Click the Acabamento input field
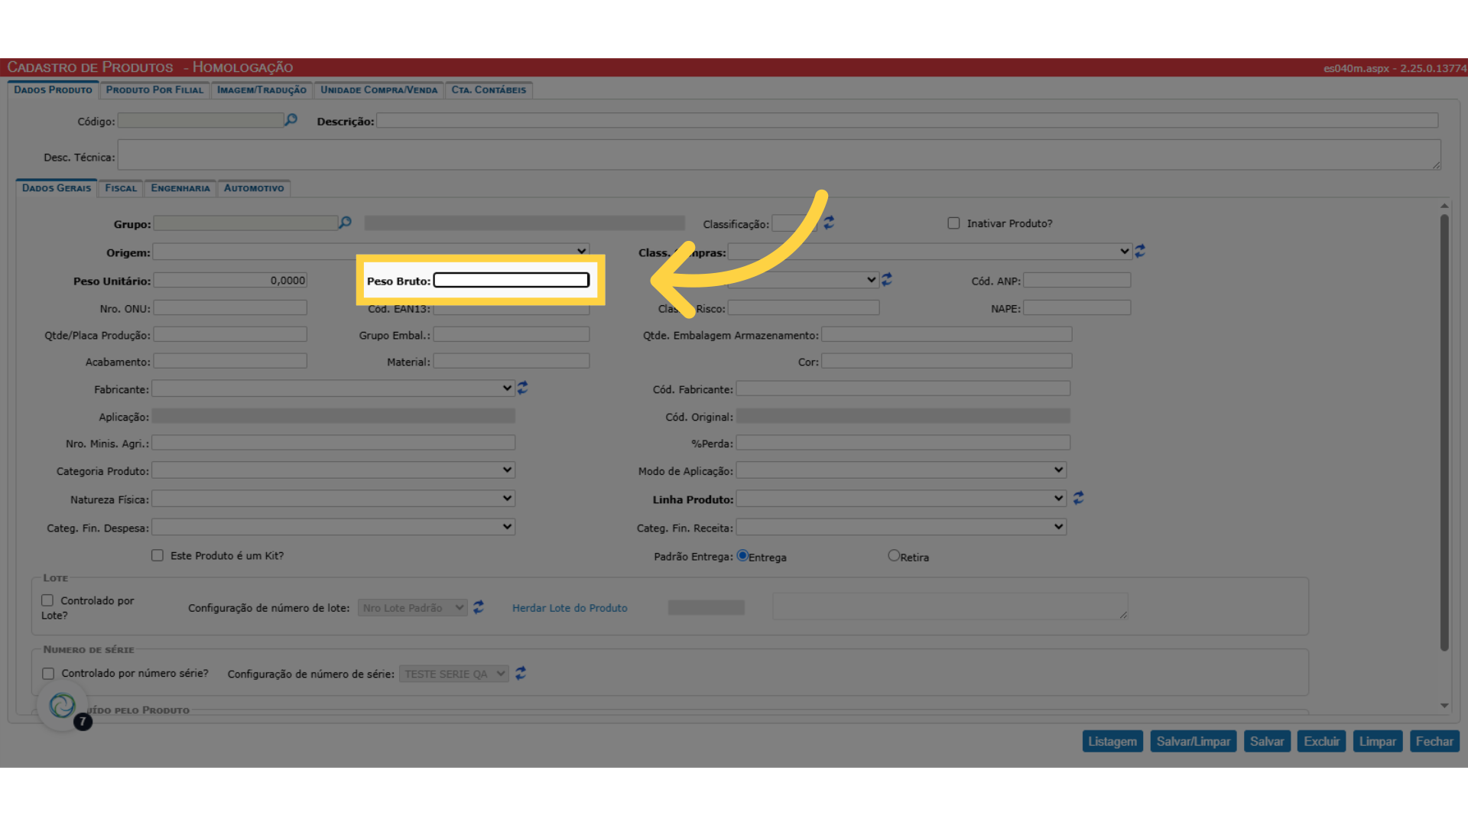 tap(230, 361)
